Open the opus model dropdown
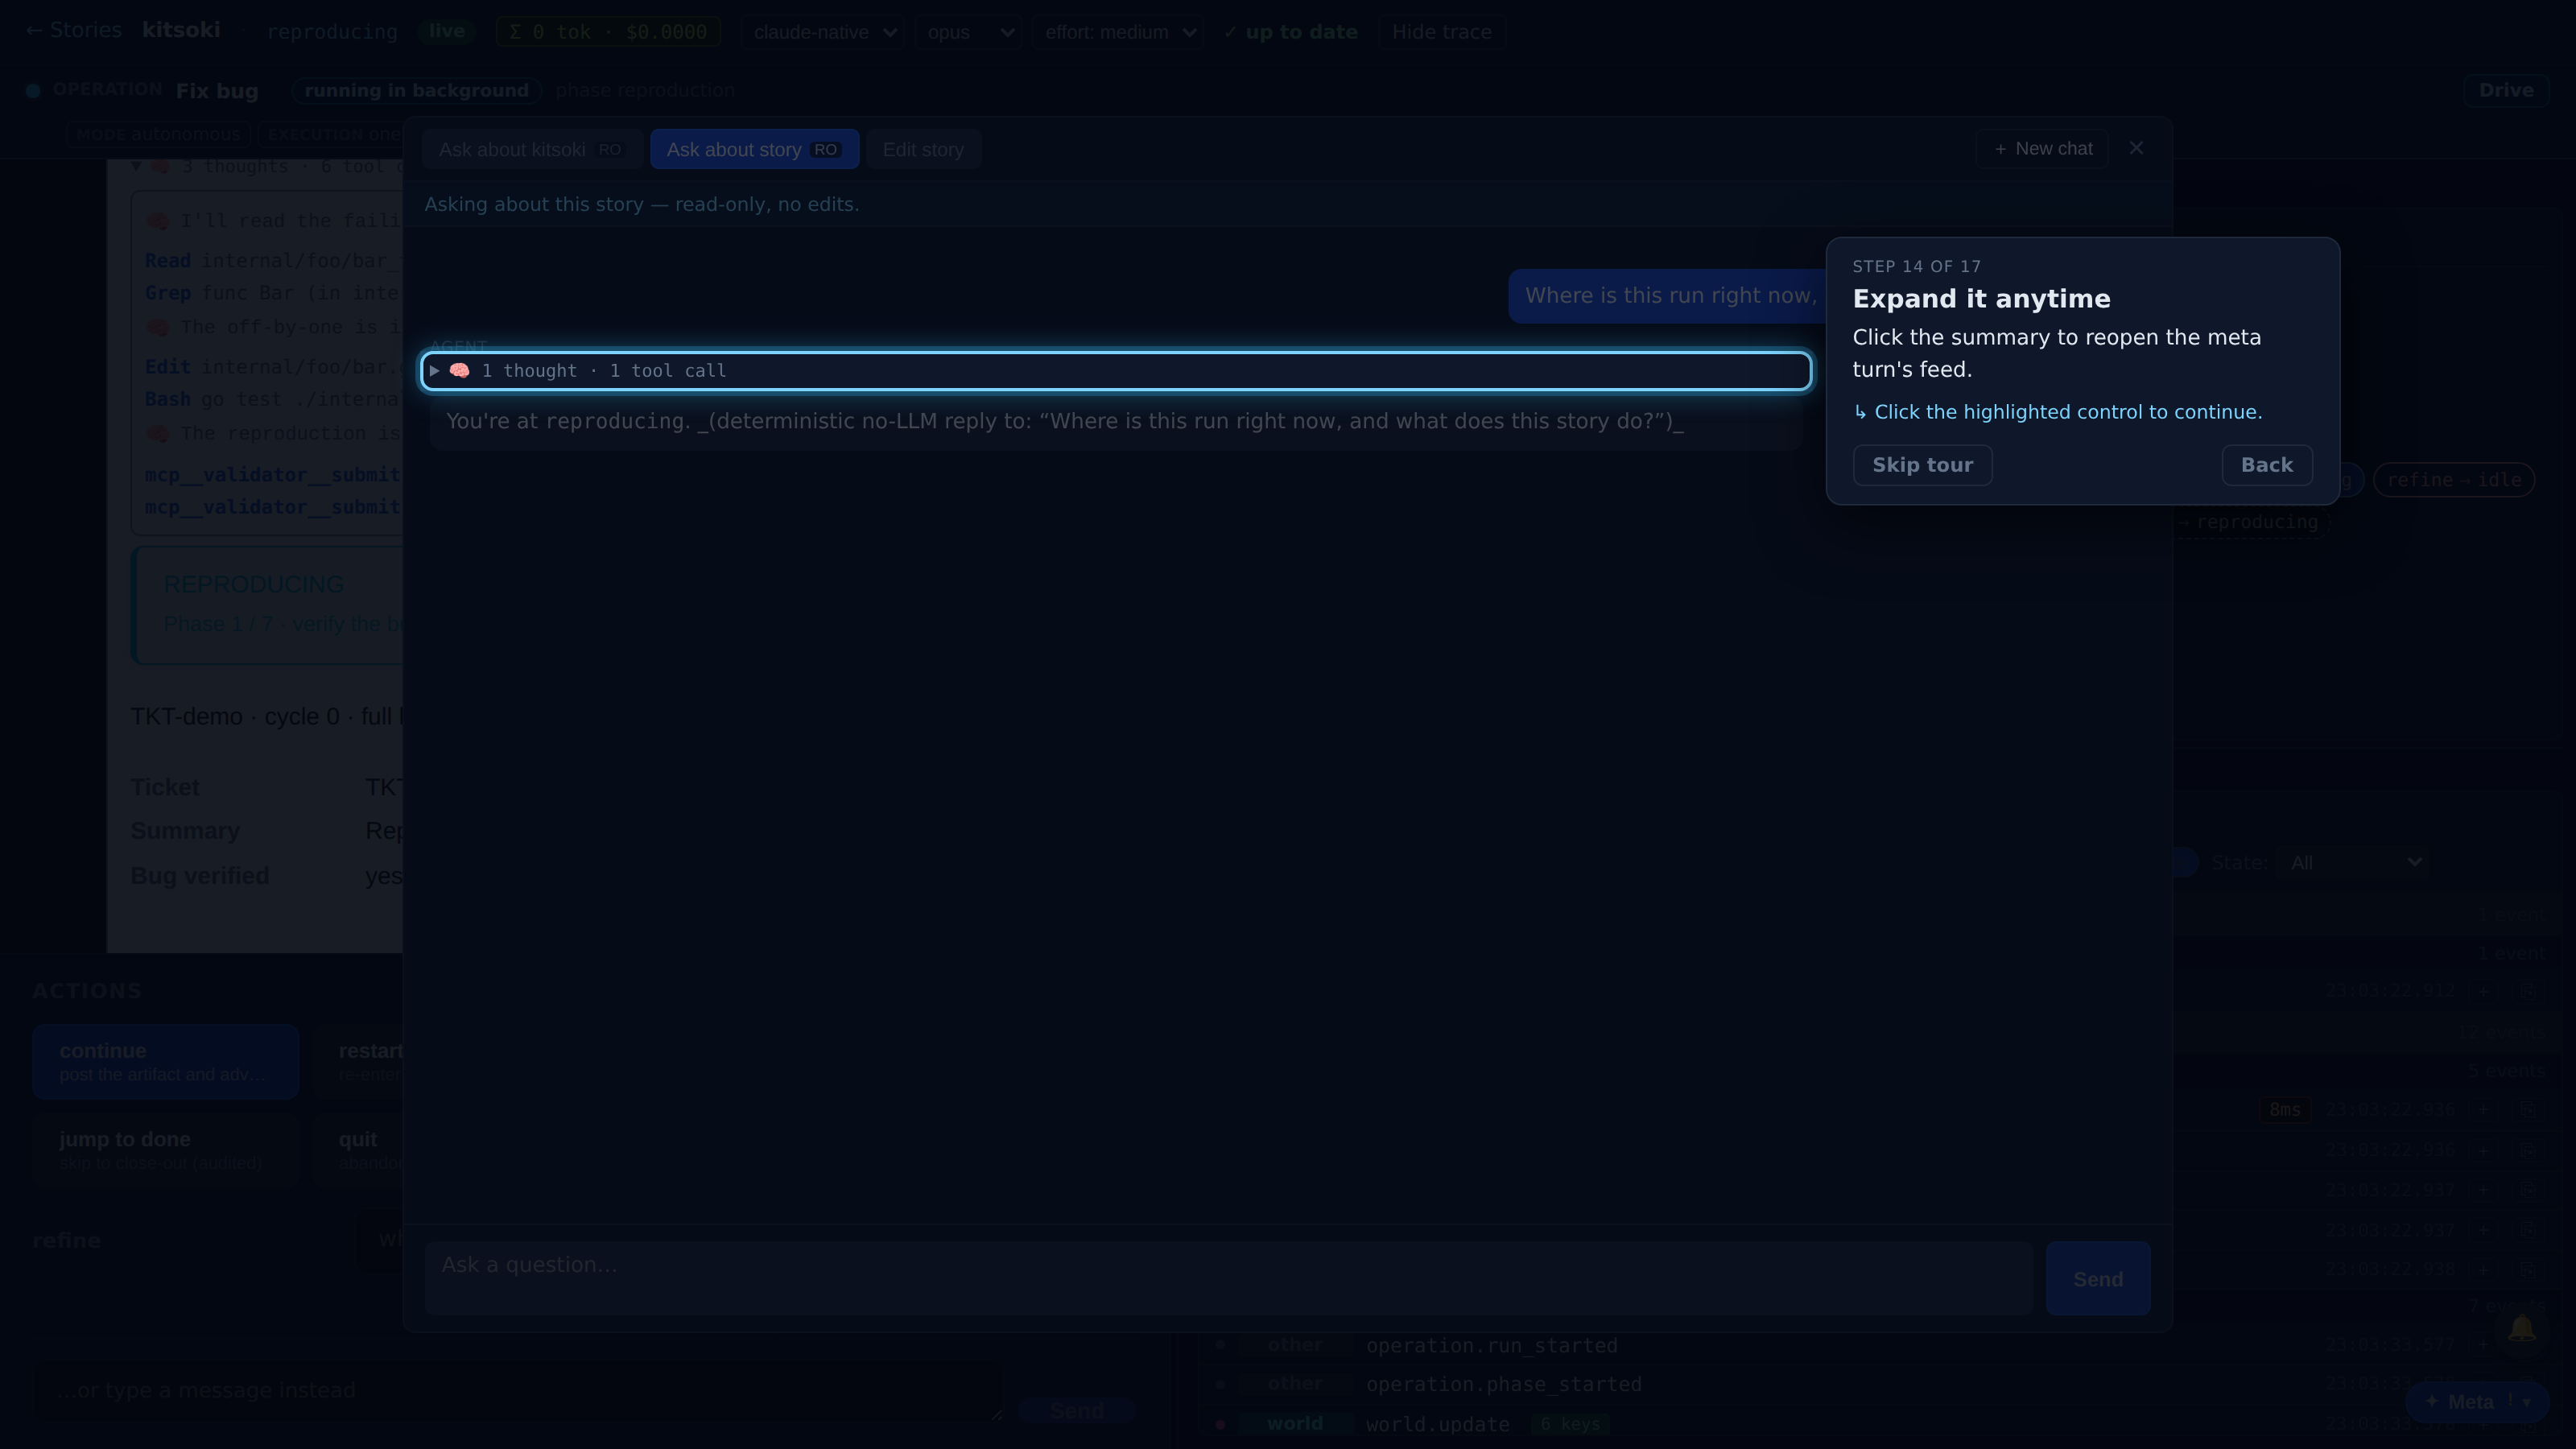 point(968,32)
